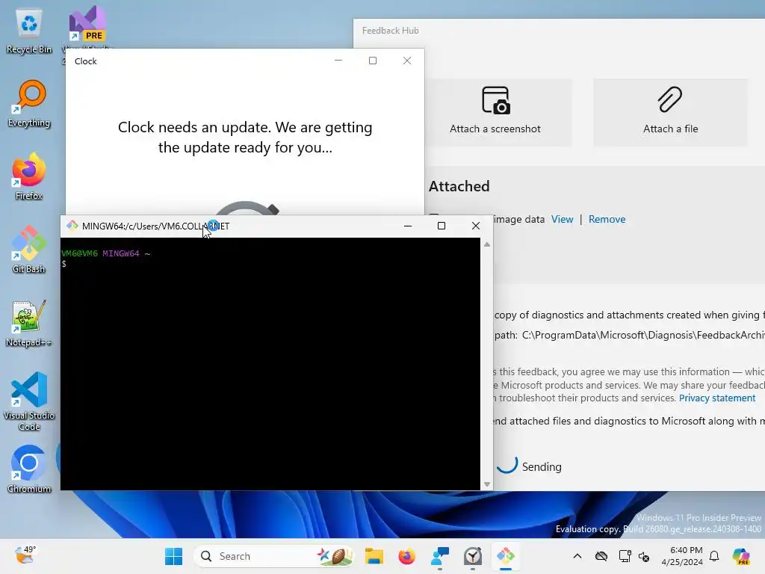Open Firefox from the taskbar

pos(407,556)
